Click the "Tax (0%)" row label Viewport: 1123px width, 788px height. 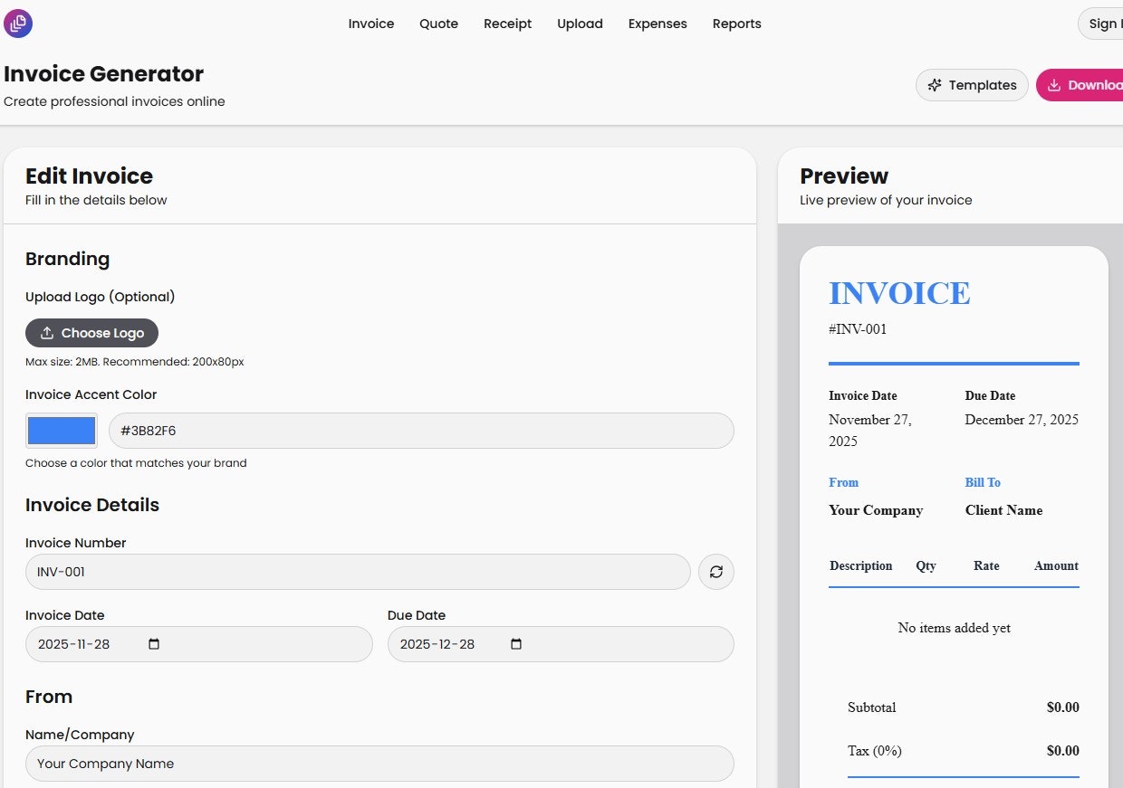875,751
